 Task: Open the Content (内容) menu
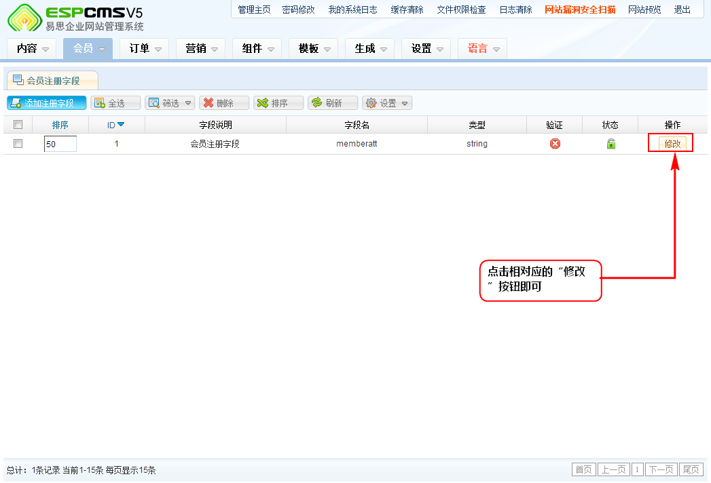(x=32, y=49)
